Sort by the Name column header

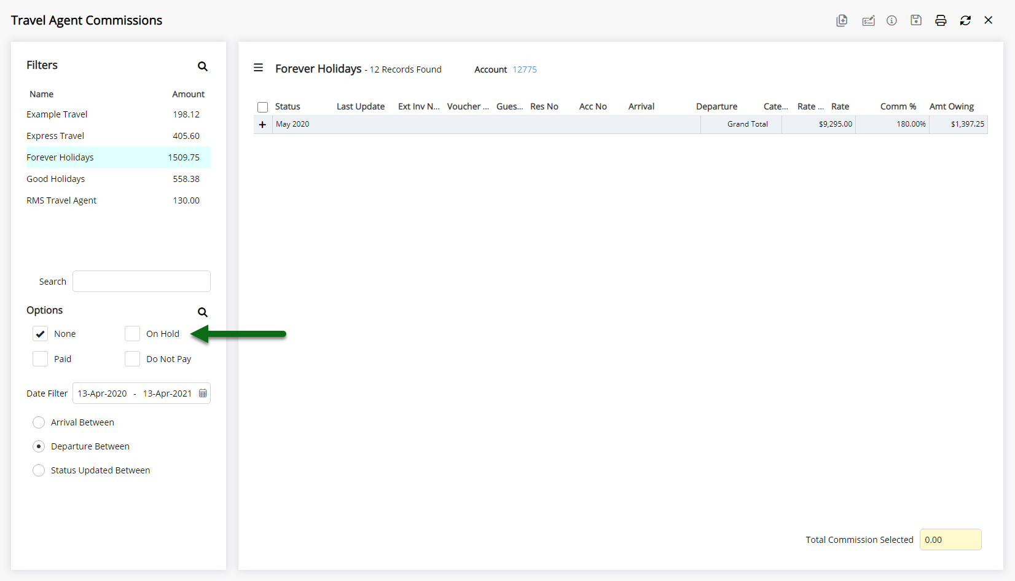point(41,94)
